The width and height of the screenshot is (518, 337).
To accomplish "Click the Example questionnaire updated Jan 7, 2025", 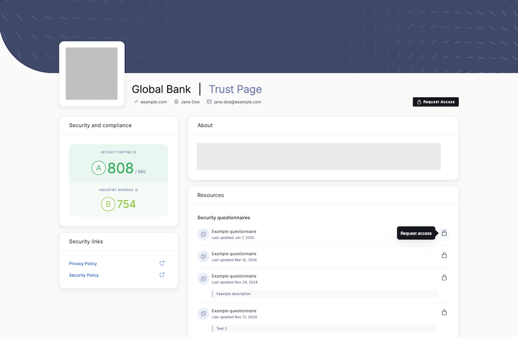I will 231,231.
